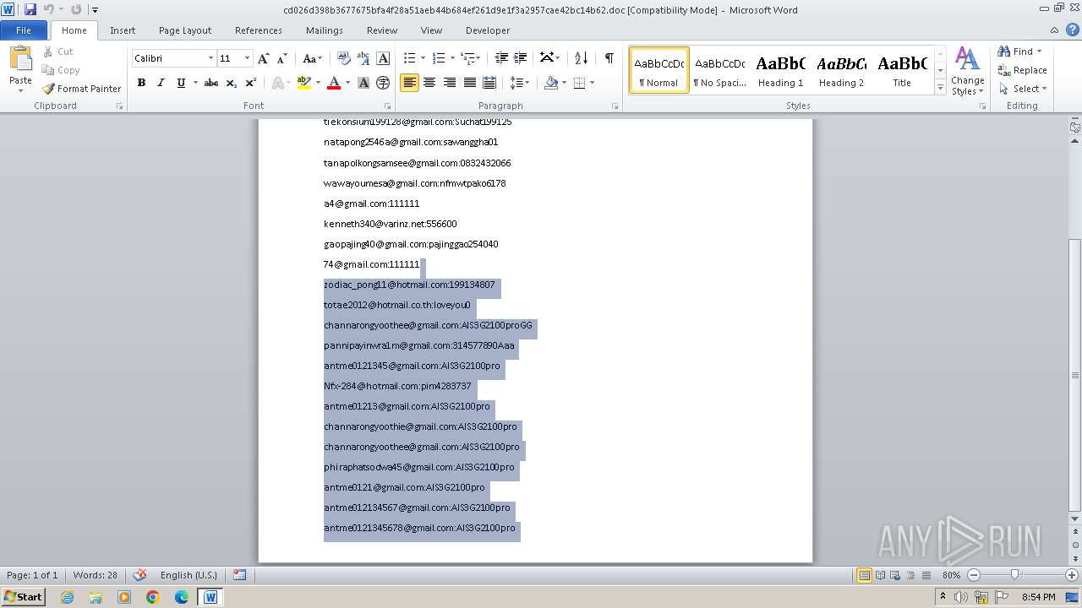Toggle Italic formatting
1082x608 pixels.
(x=161, y=83)
